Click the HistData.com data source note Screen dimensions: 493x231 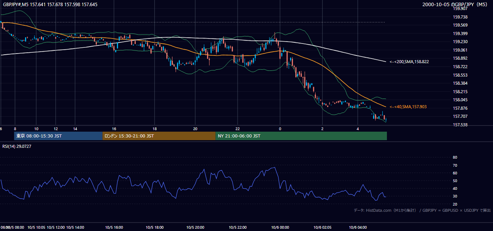422,210
